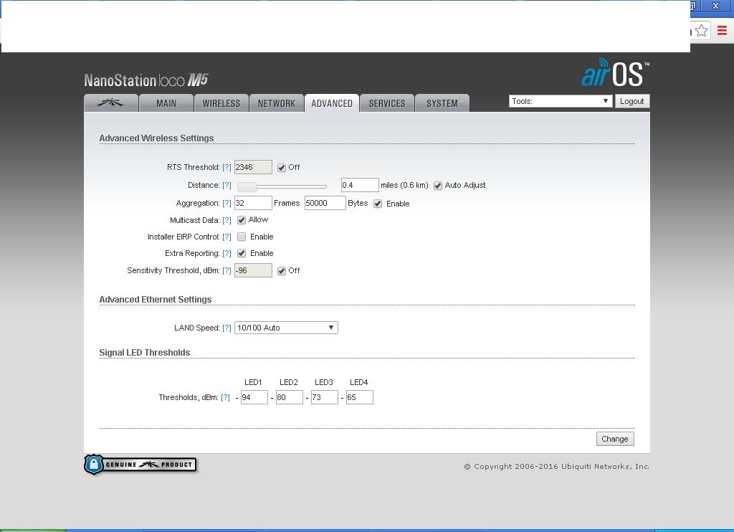Open help for Multicast Data
This screenshot has width=734, height=532.
[227, 220]
